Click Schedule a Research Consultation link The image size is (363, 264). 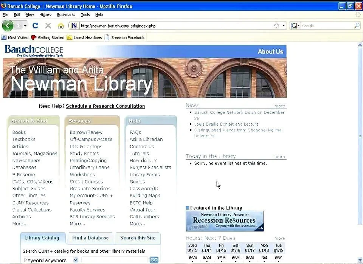pyautogui.click(x=105, y=106)
